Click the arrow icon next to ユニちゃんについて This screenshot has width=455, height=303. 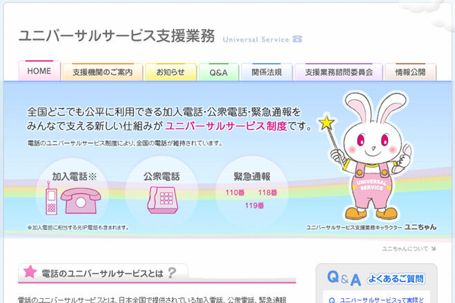(434, 248)
